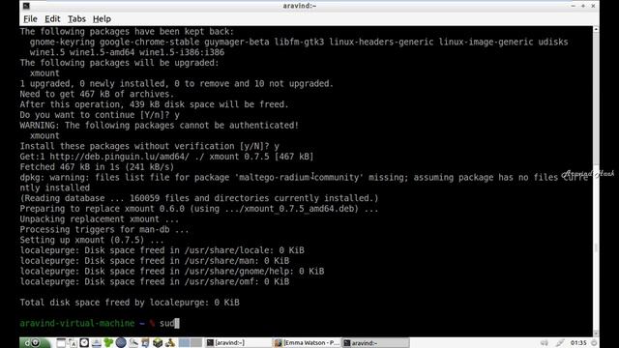Click the volume icon in system tray
619x348 pixels.
click(x=545, y=343)
